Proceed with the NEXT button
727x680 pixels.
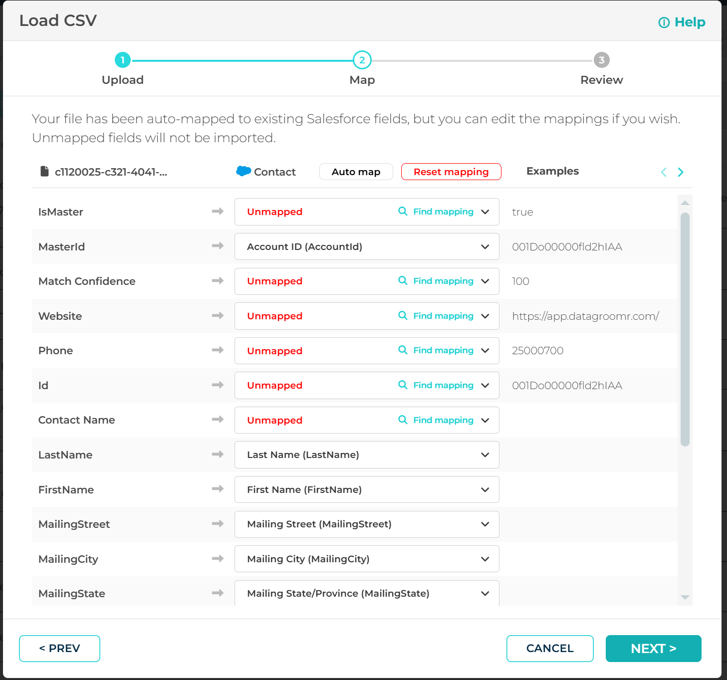[x=654, y=649]
